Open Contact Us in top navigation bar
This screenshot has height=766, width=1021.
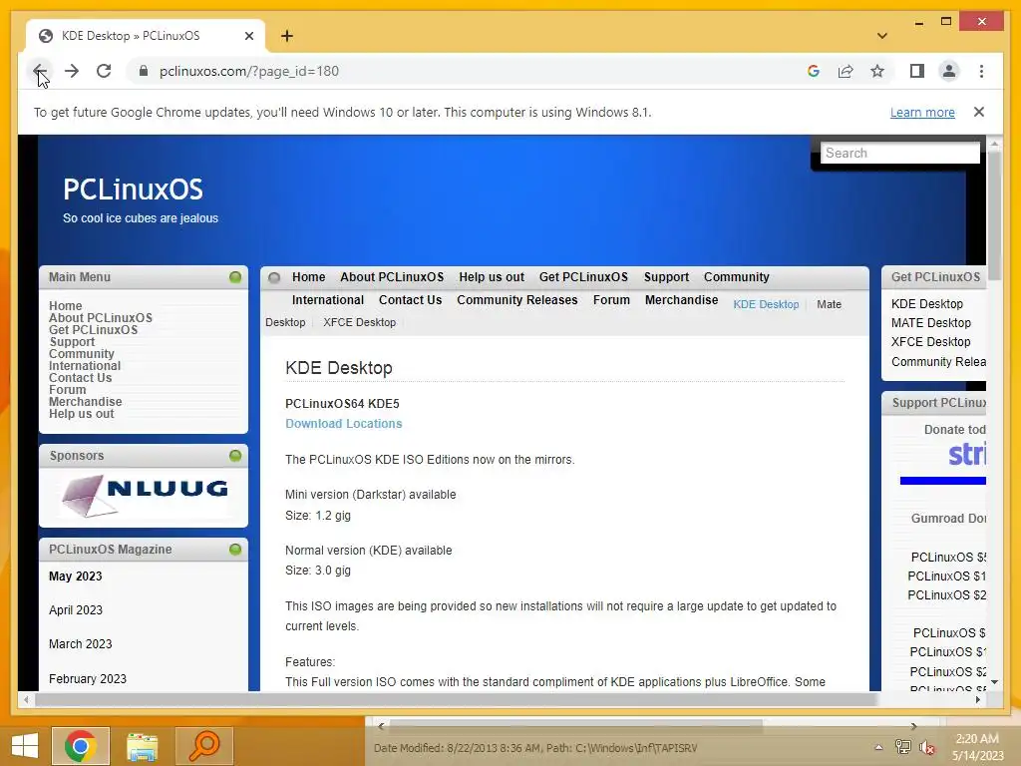tap(410, 299)
